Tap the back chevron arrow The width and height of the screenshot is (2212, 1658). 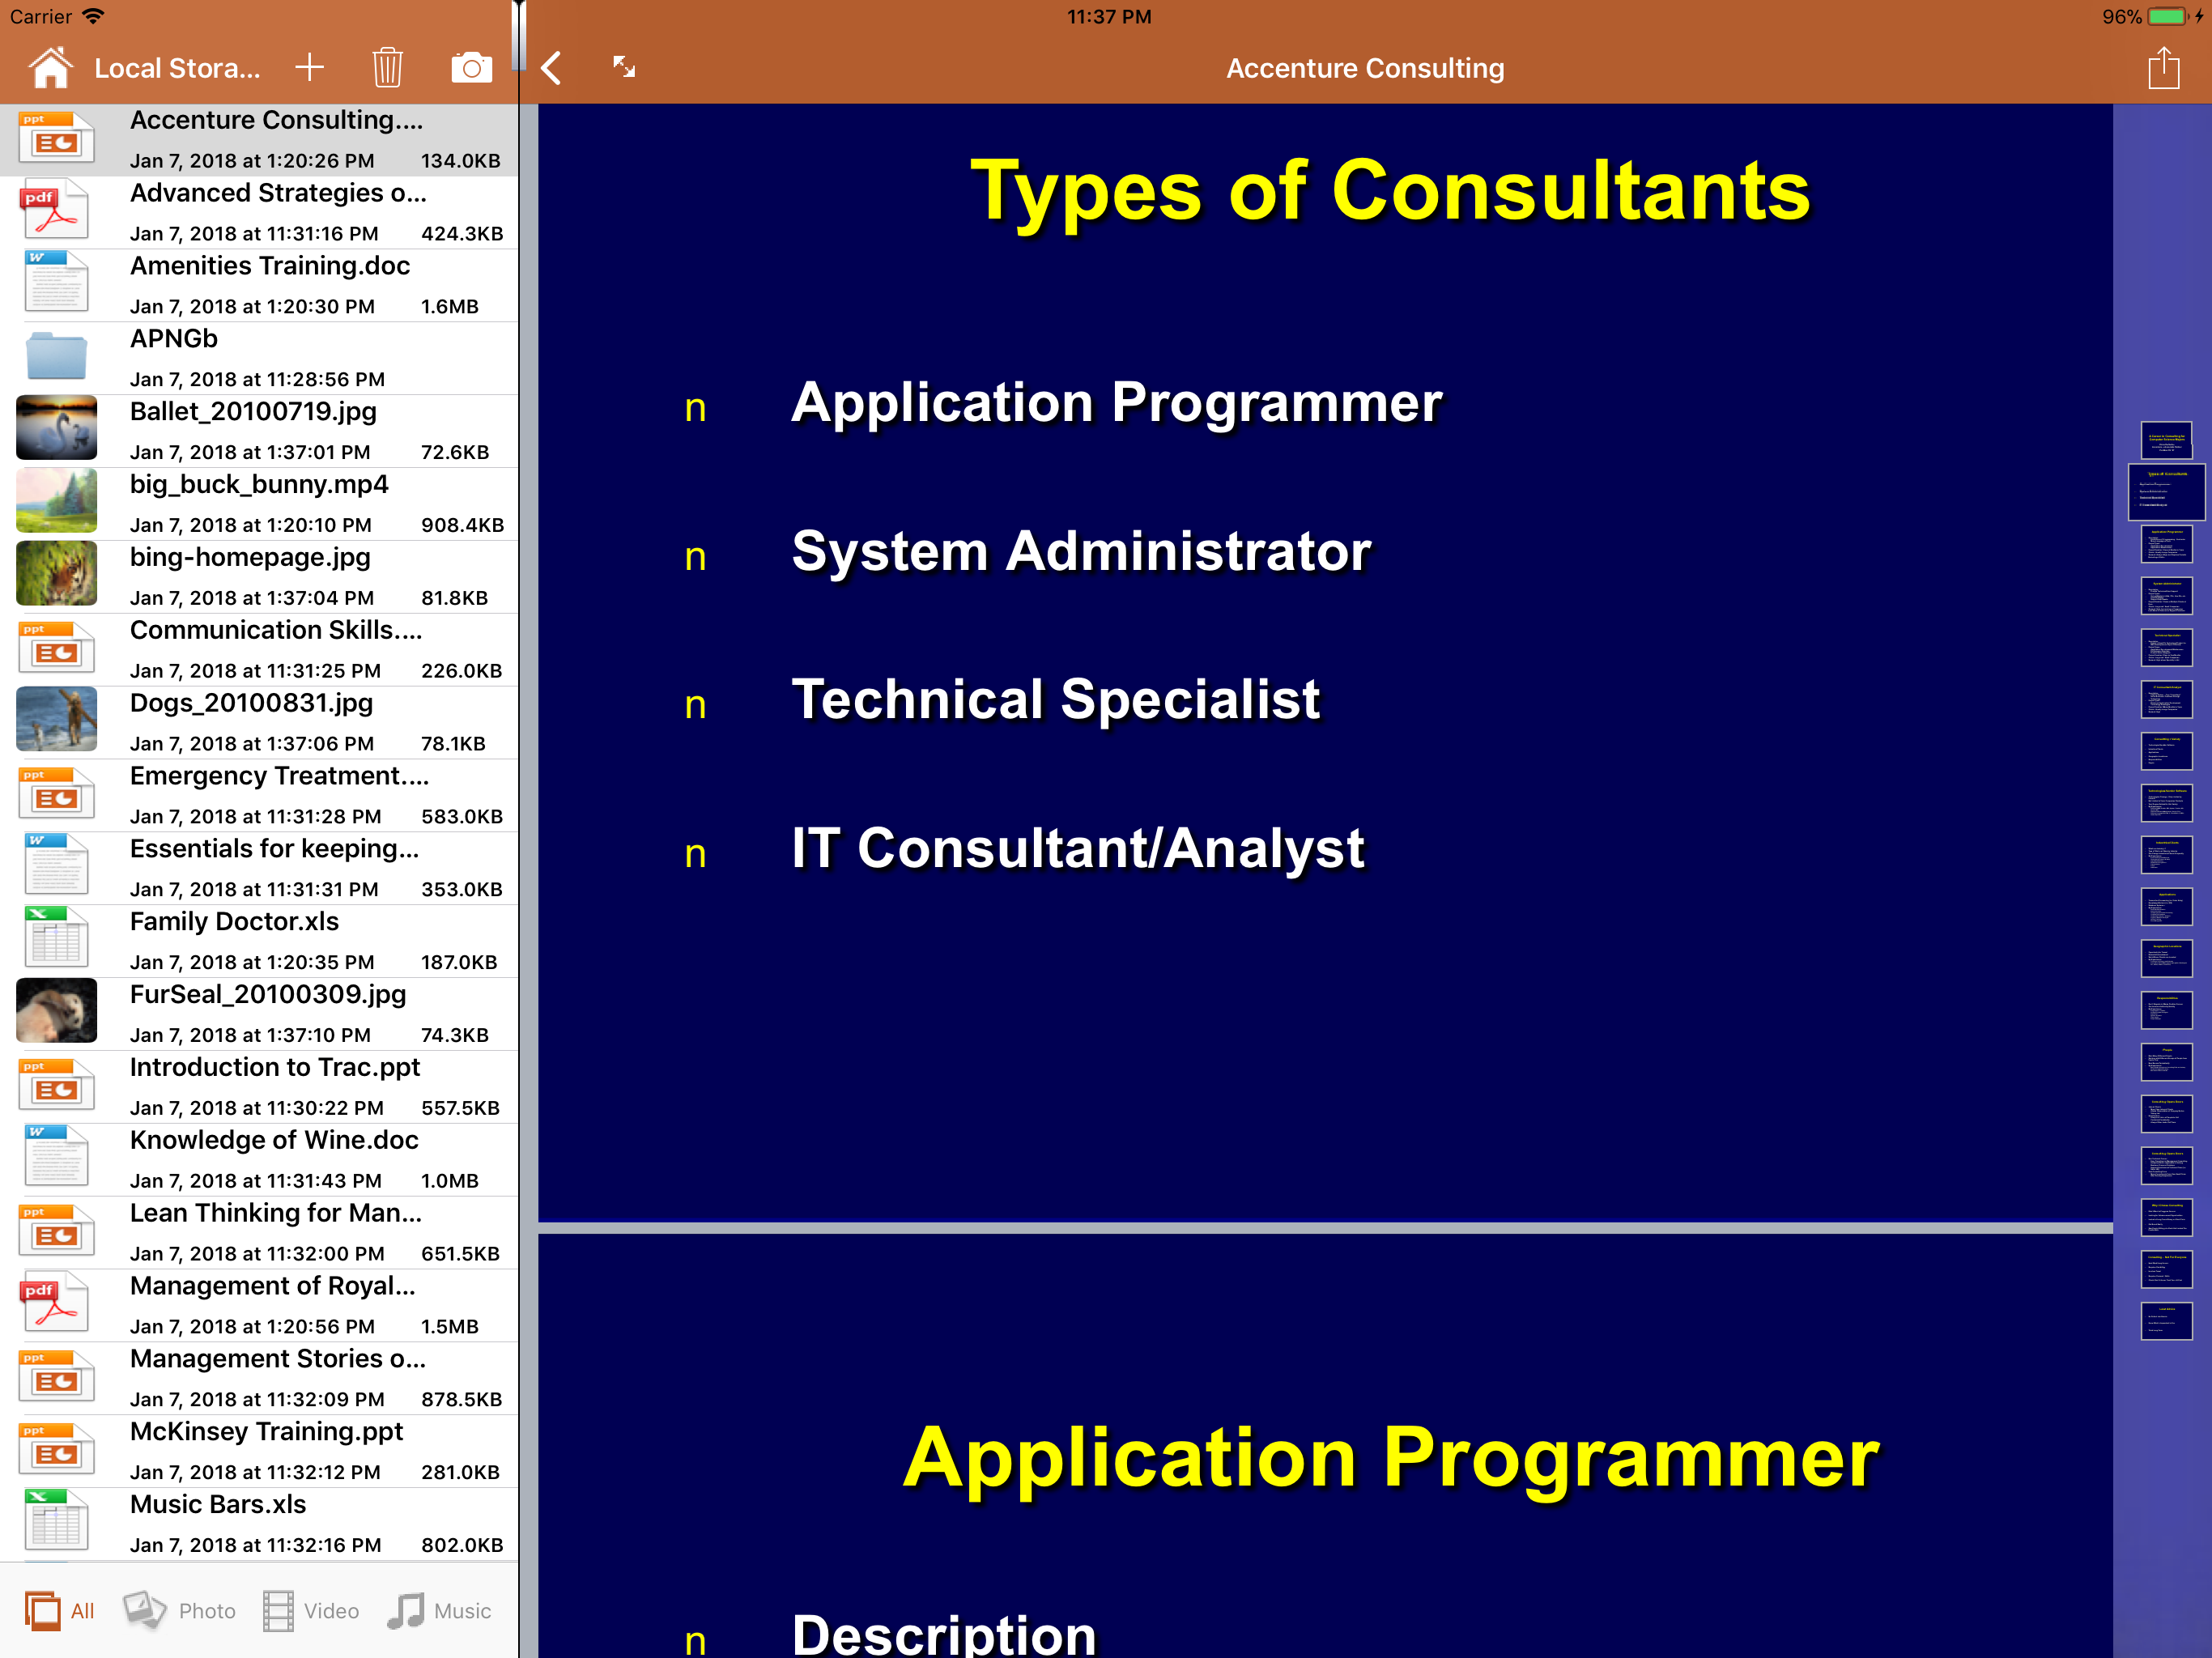click(x=552, y=68)
